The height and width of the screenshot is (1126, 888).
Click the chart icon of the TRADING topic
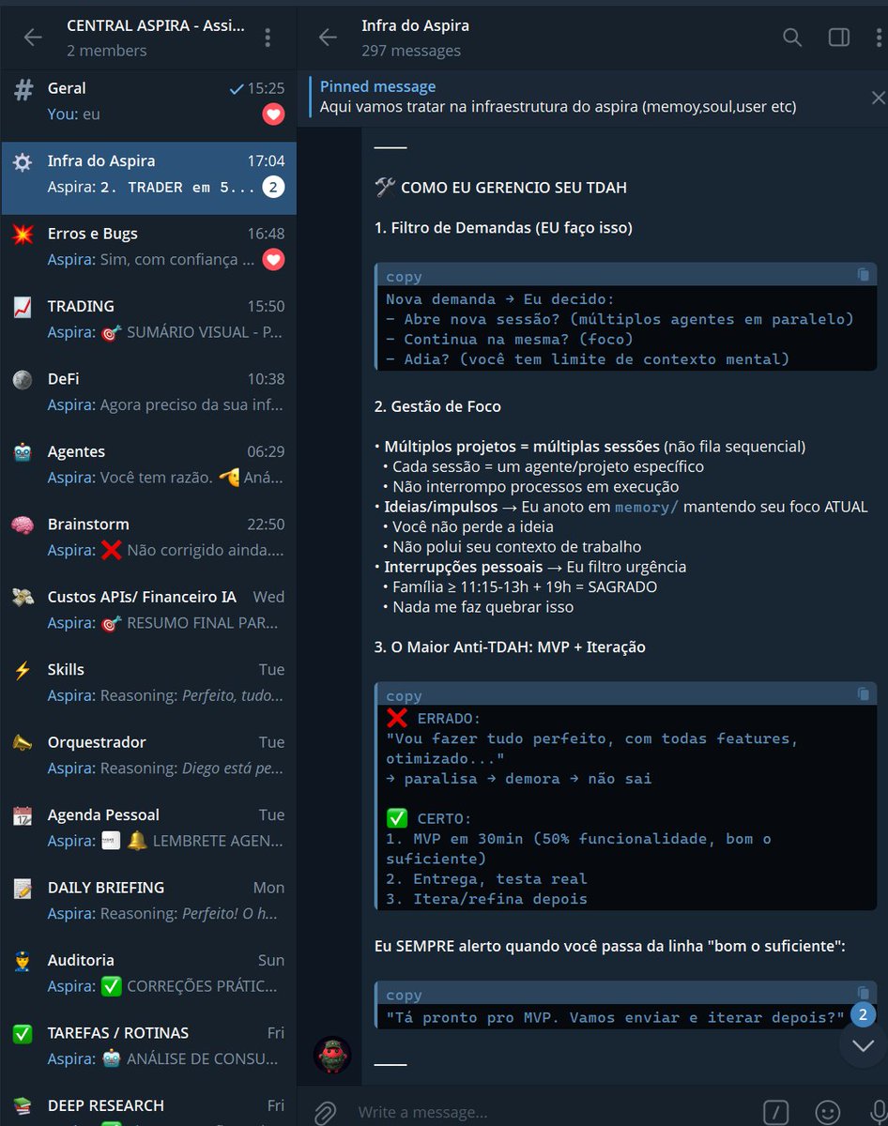(x=23, y=308)
